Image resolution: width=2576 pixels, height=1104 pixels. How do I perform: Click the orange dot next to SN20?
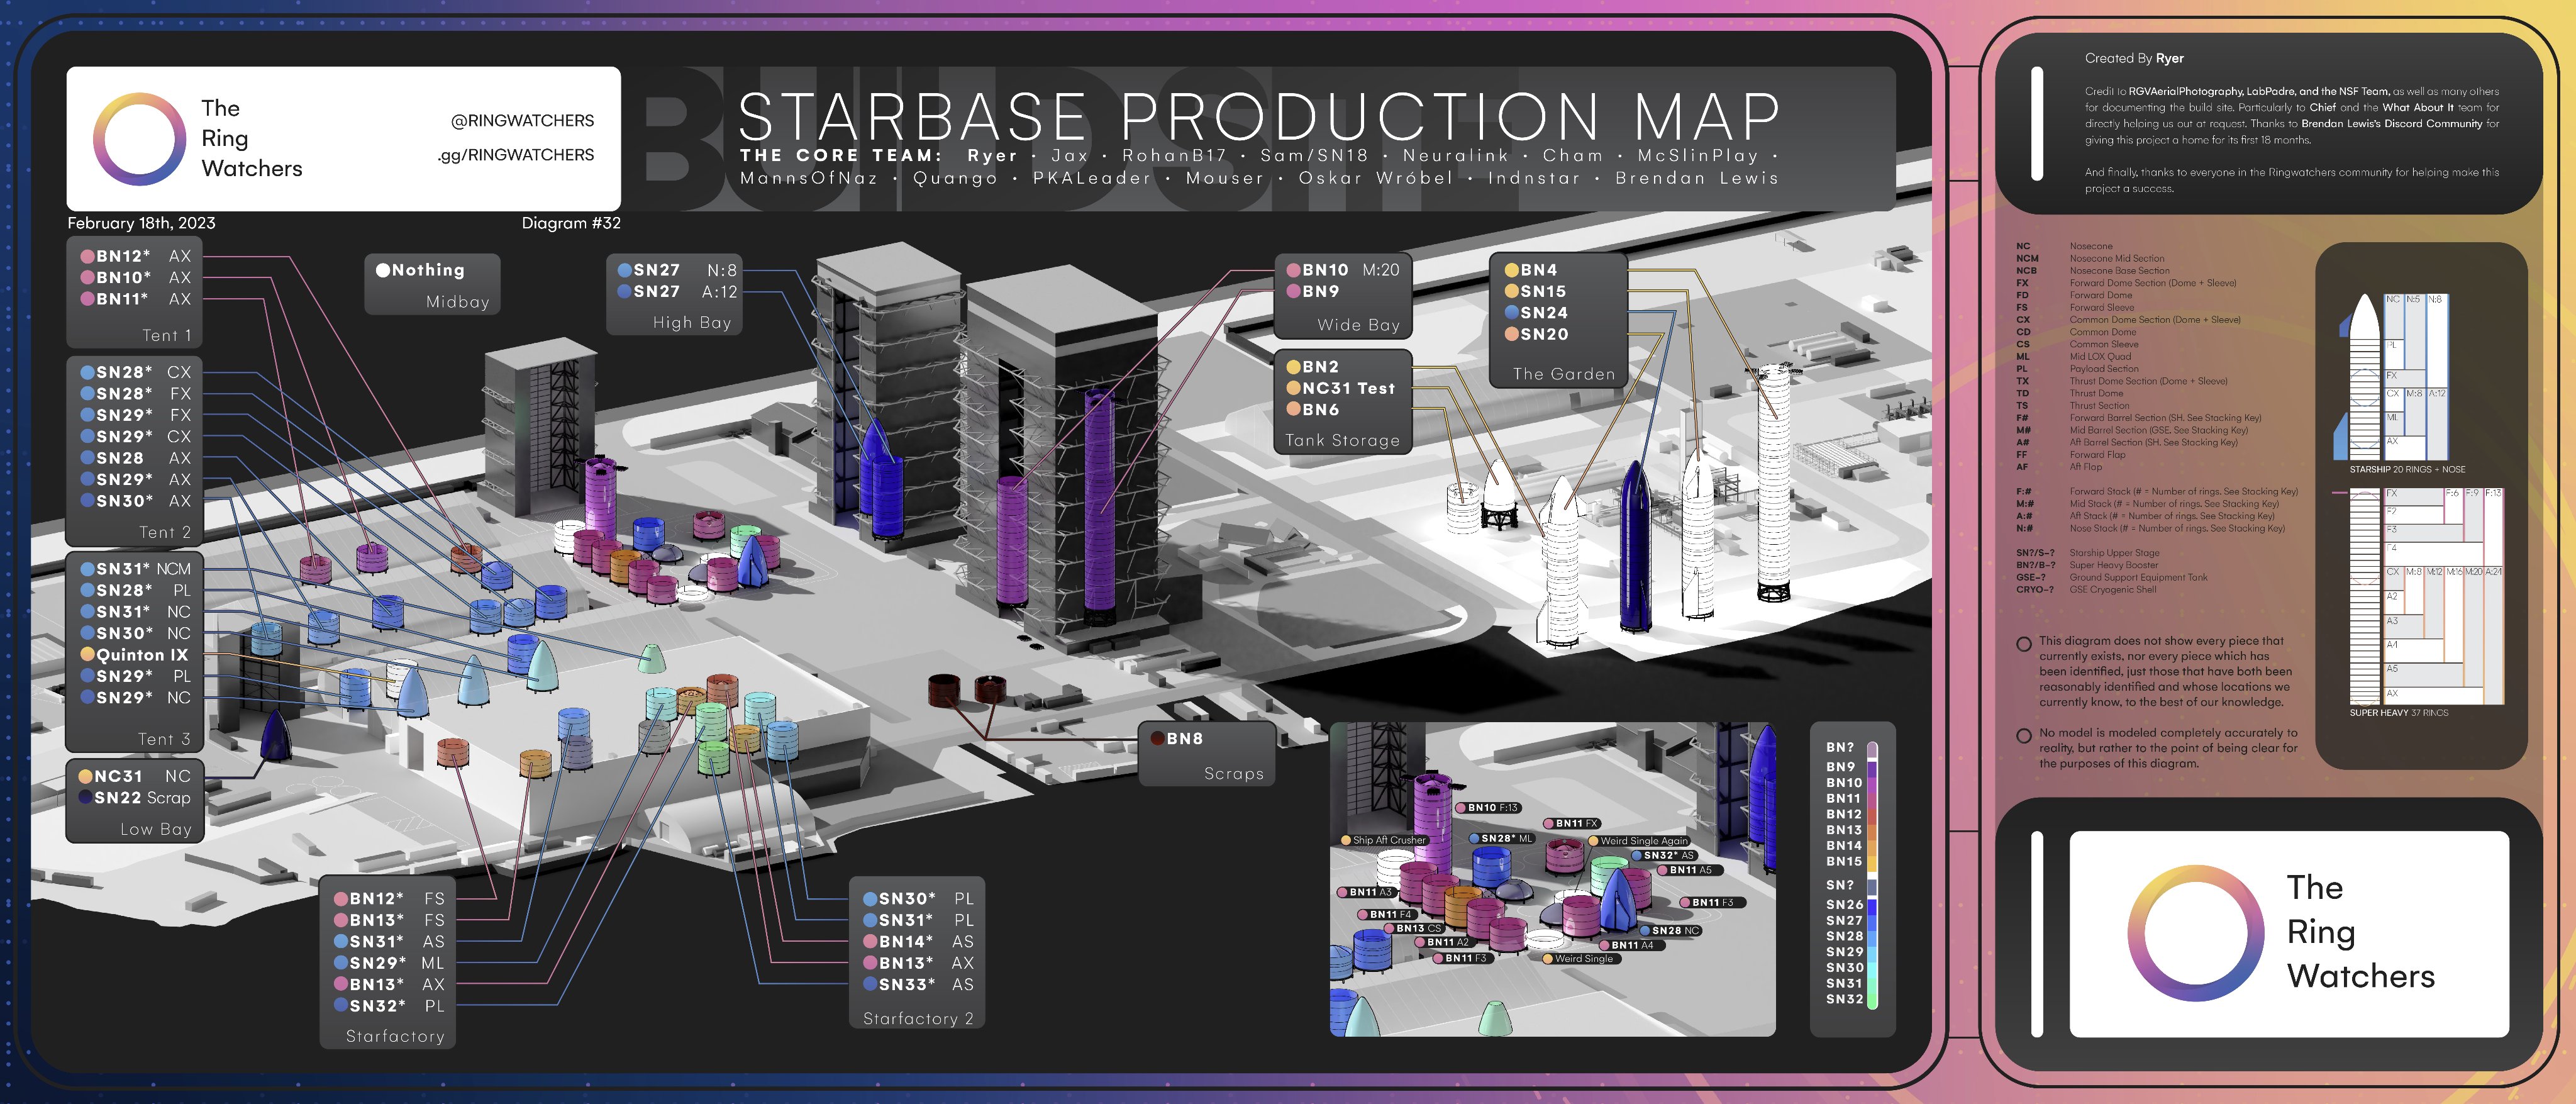(x=1511, y=334)
